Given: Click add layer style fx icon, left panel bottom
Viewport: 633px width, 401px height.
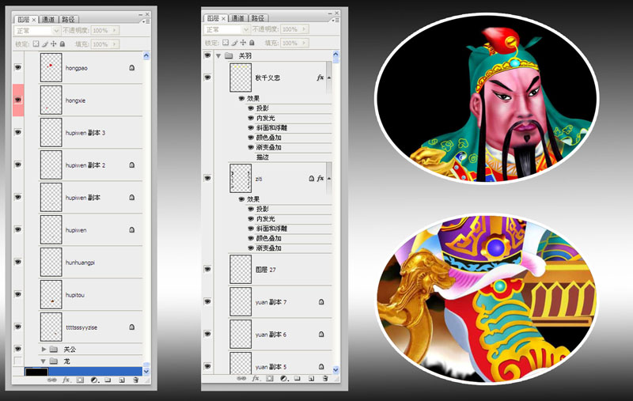Looking at the screenshot, I should point(66,380).
